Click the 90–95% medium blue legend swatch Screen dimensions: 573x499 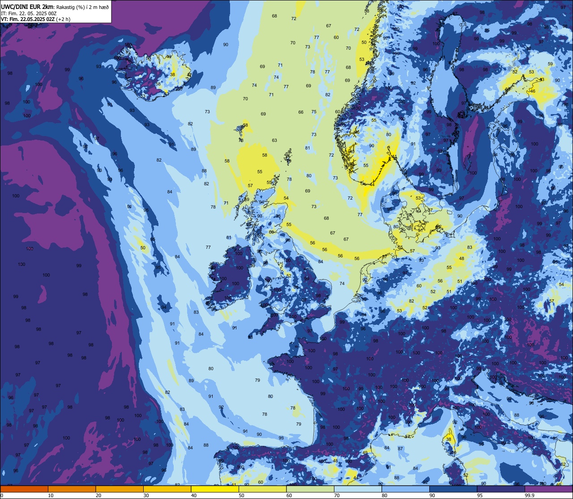453,489
